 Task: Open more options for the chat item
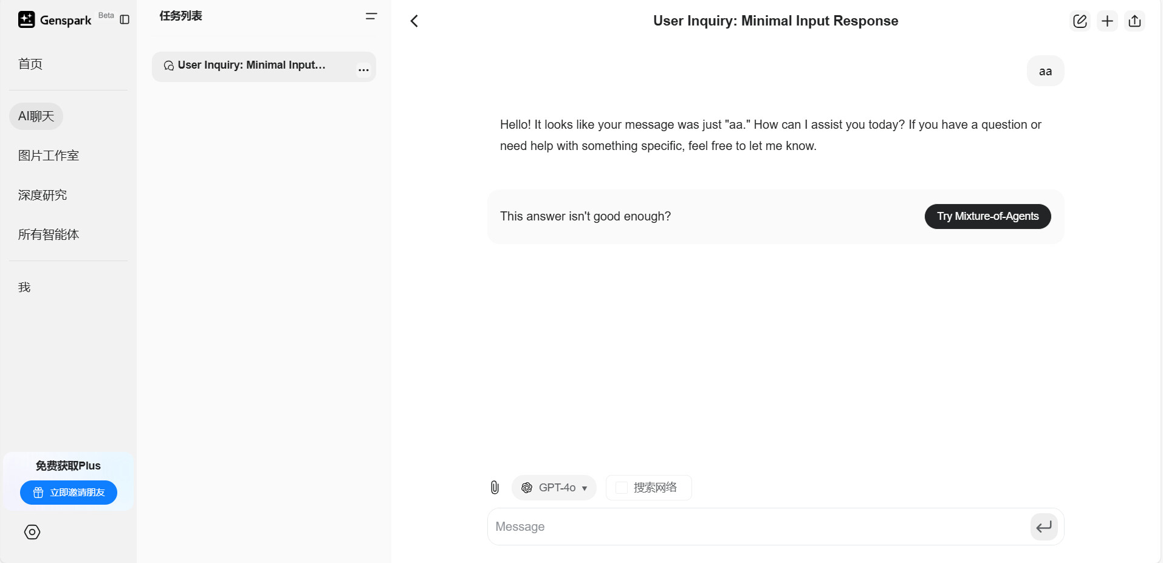[363, 70]
